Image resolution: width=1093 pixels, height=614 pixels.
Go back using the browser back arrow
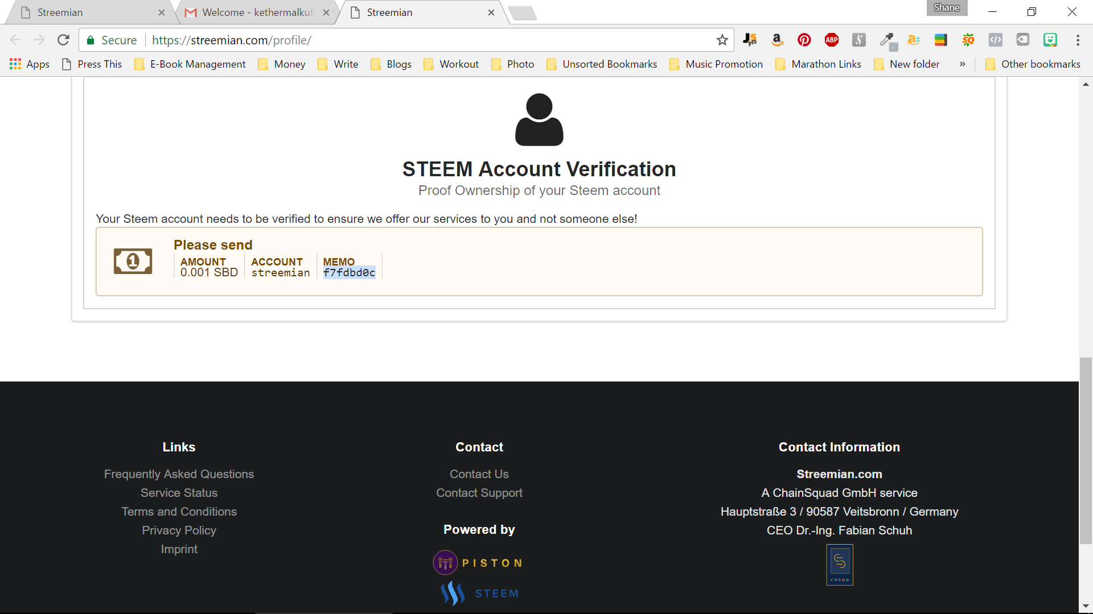pyautogui.click(x=15, y=40)
